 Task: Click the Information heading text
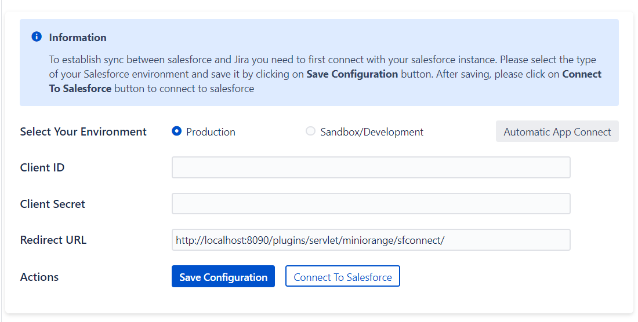click(78, 38)
